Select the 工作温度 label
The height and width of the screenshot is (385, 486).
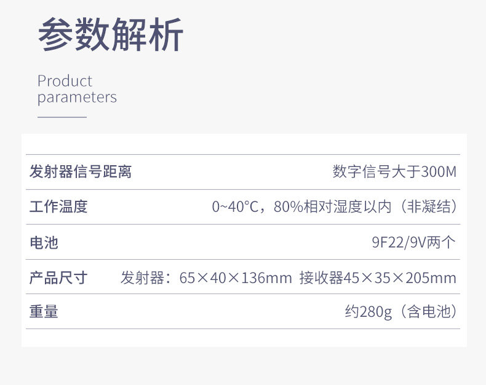pos(58,206)
